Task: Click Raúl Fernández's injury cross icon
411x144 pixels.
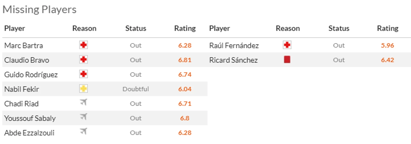Action: 287,45
